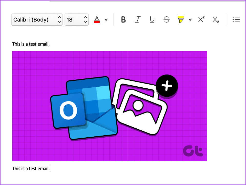Screen dimensions: 246x185
Task: Toggle Bold formatting
Action: coord(124,20)
